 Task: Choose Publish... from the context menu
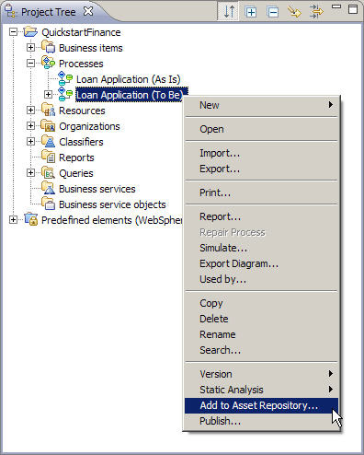pos(261,421)
